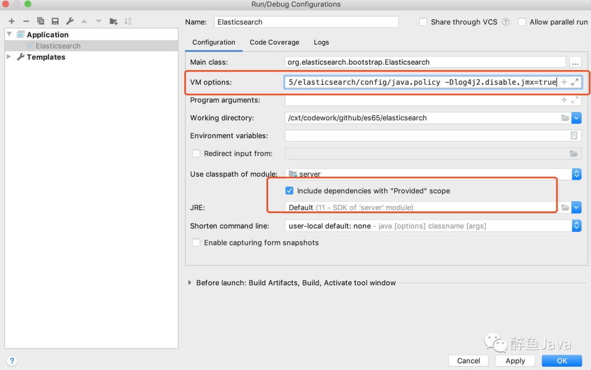Close the Run/Debug Configurations window

point(5,4)
